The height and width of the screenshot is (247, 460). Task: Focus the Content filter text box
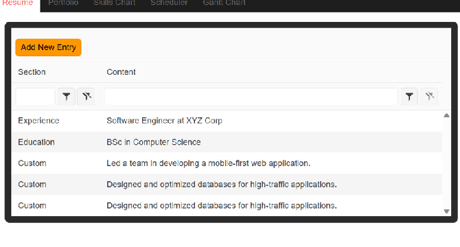point(251,96)
